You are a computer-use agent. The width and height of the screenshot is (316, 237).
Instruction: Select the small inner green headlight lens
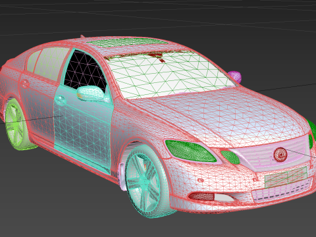coord(230,157)
